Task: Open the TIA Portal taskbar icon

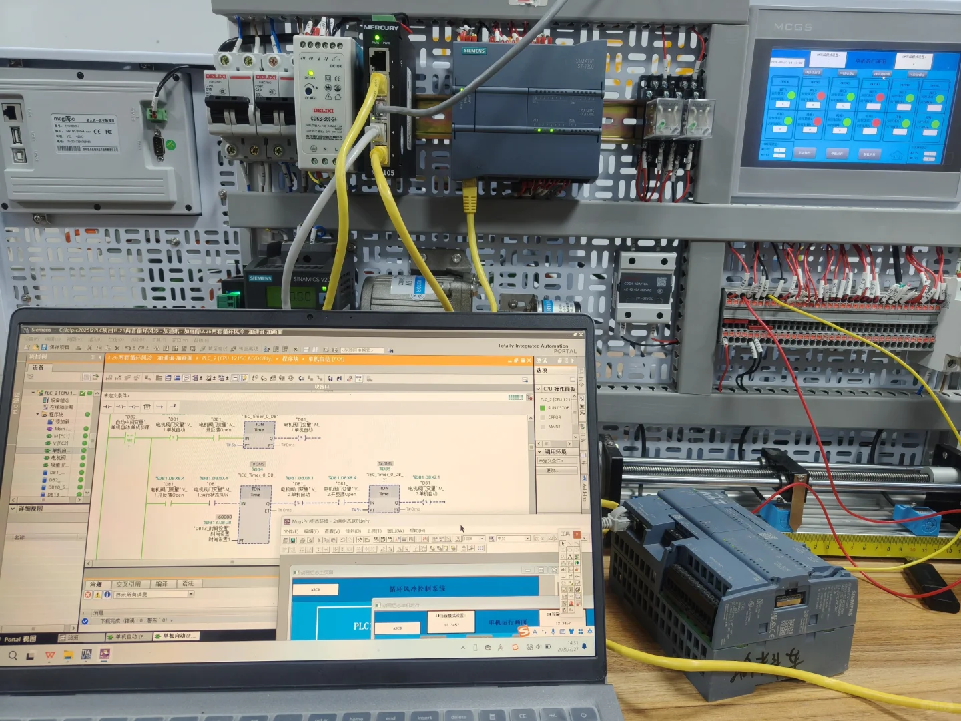Action: 86,654
